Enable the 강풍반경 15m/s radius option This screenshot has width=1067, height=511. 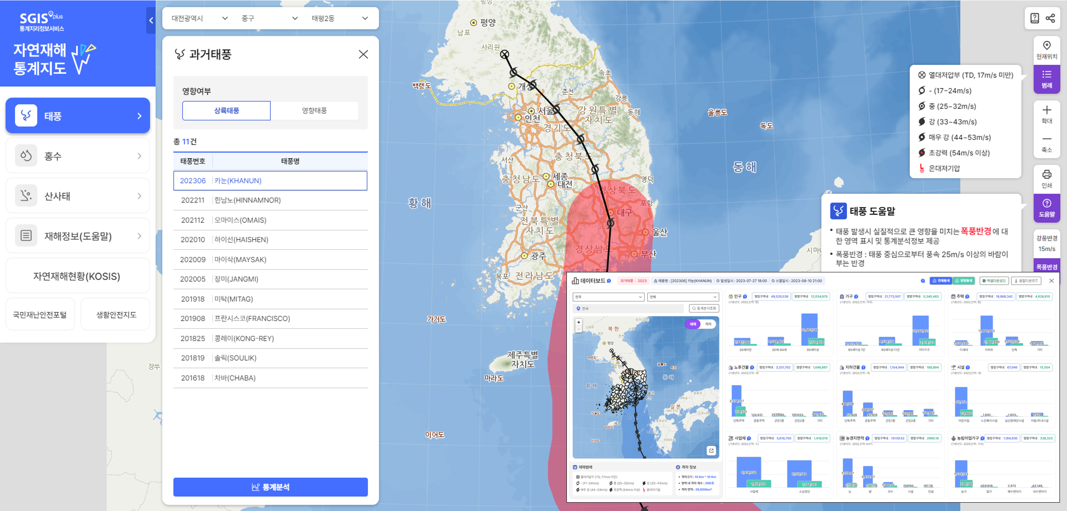click(x=1047, y=243)
